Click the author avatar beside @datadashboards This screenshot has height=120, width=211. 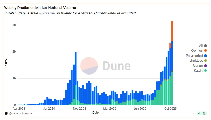(6, 113)
